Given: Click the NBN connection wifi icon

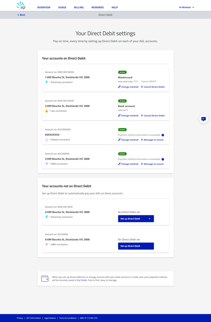Looking at the screenshot, I should [47, 164].
